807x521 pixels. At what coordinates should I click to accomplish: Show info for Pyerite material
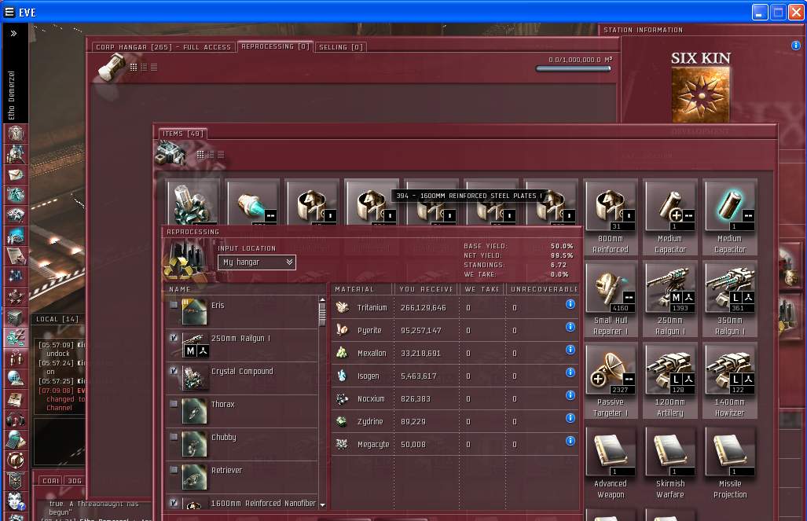click(570, 327)
